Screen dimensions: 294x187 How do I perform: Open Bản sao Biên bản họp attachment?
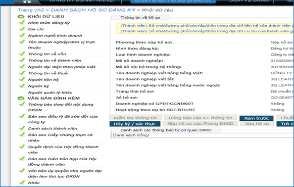point(62,162)
